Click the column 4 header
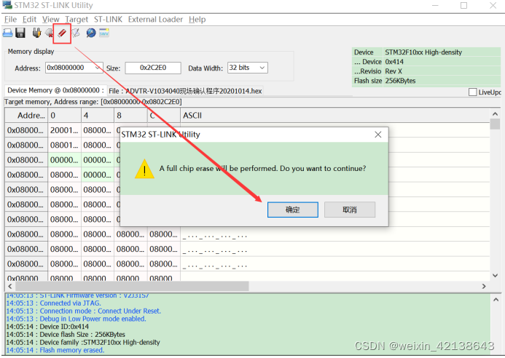This screenshot has height=358, width=505. point(97,115)
